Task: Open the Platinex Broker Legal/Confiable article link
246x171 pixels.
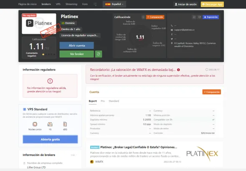Action: (139, 147)
